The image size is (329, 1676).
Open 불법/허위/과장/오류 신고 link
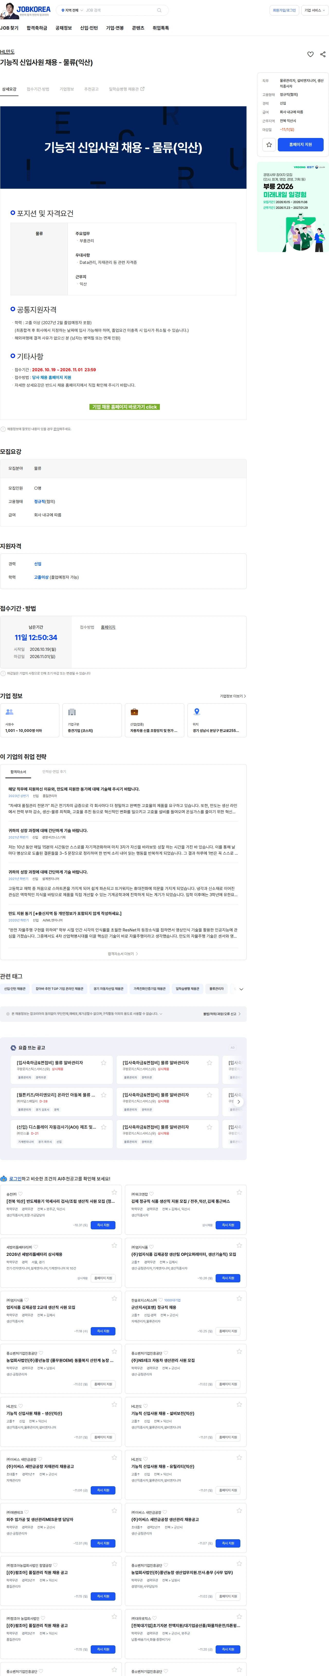[x=222, y=1014]
